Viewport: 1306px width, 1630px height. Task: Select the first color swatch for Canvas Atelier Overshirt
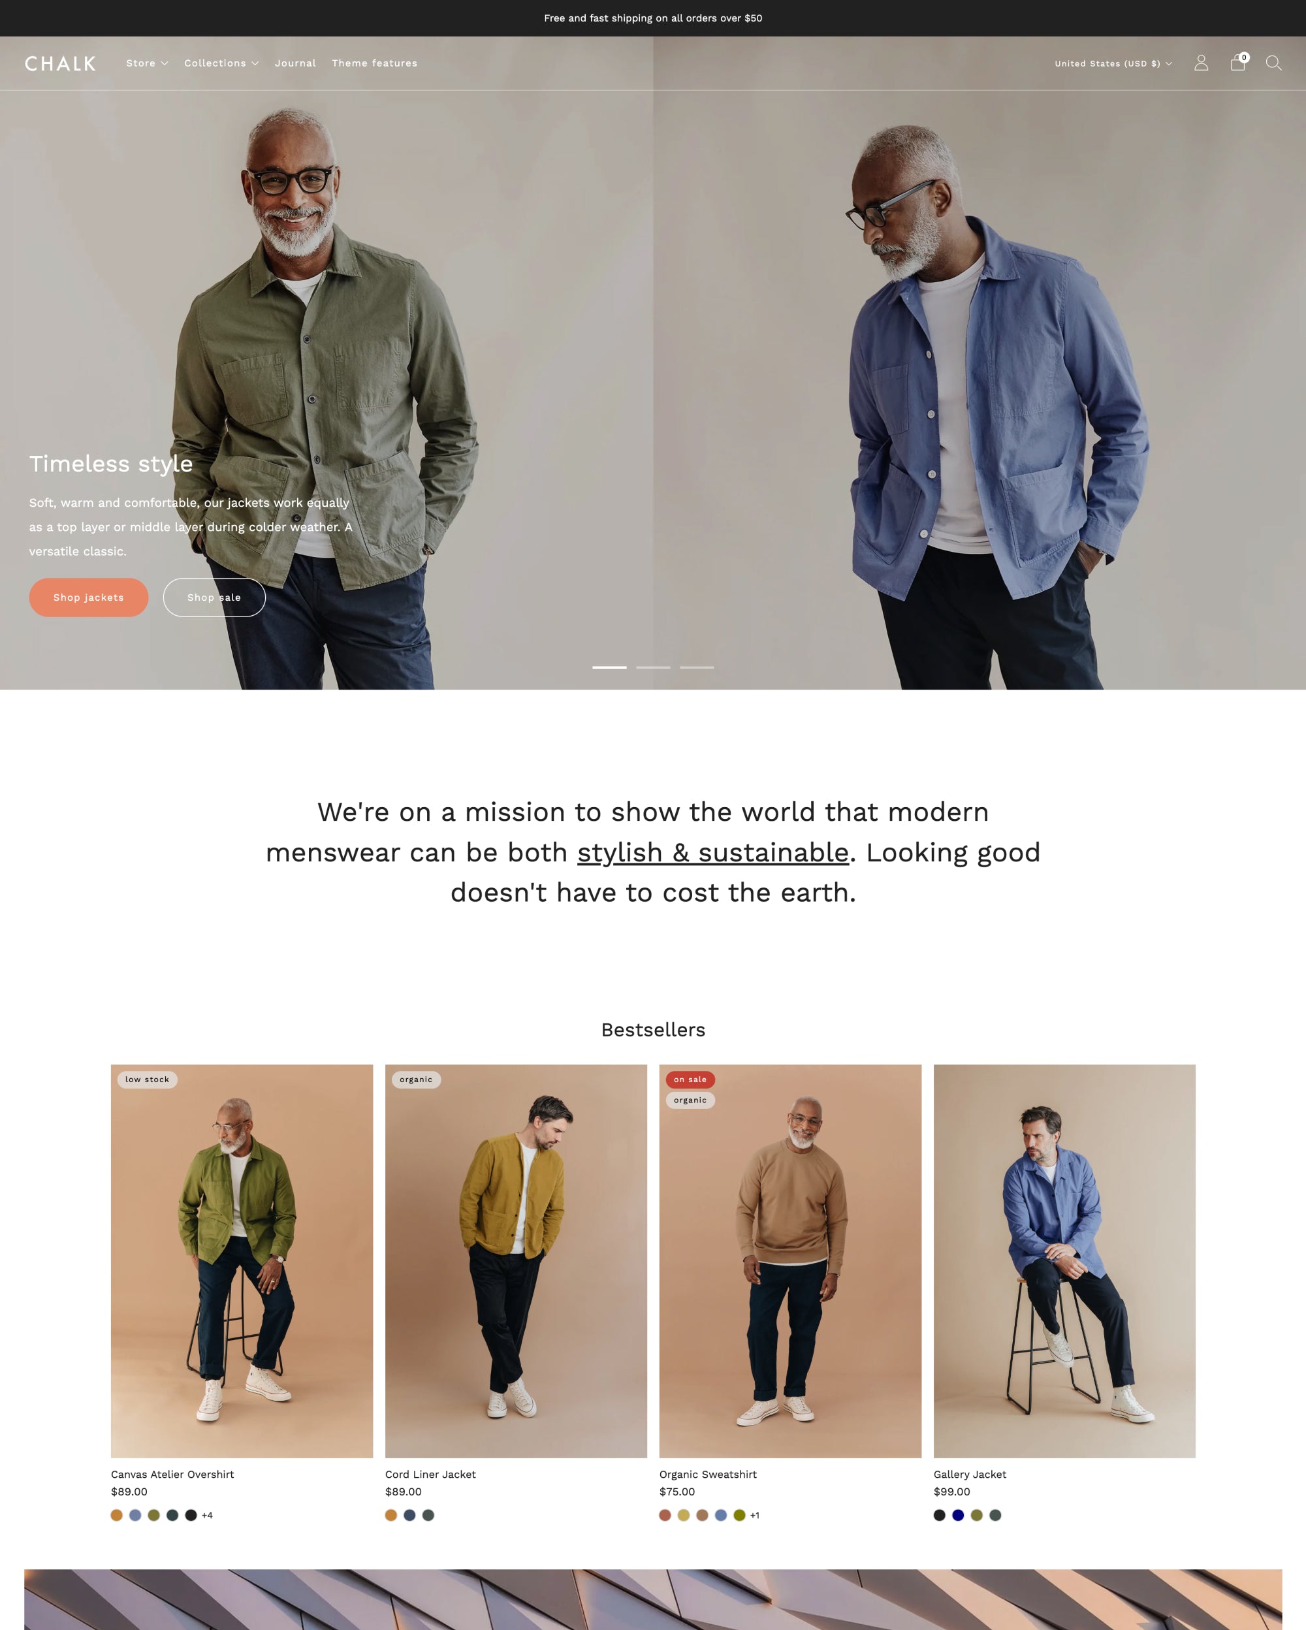[x=116, y=1515]
